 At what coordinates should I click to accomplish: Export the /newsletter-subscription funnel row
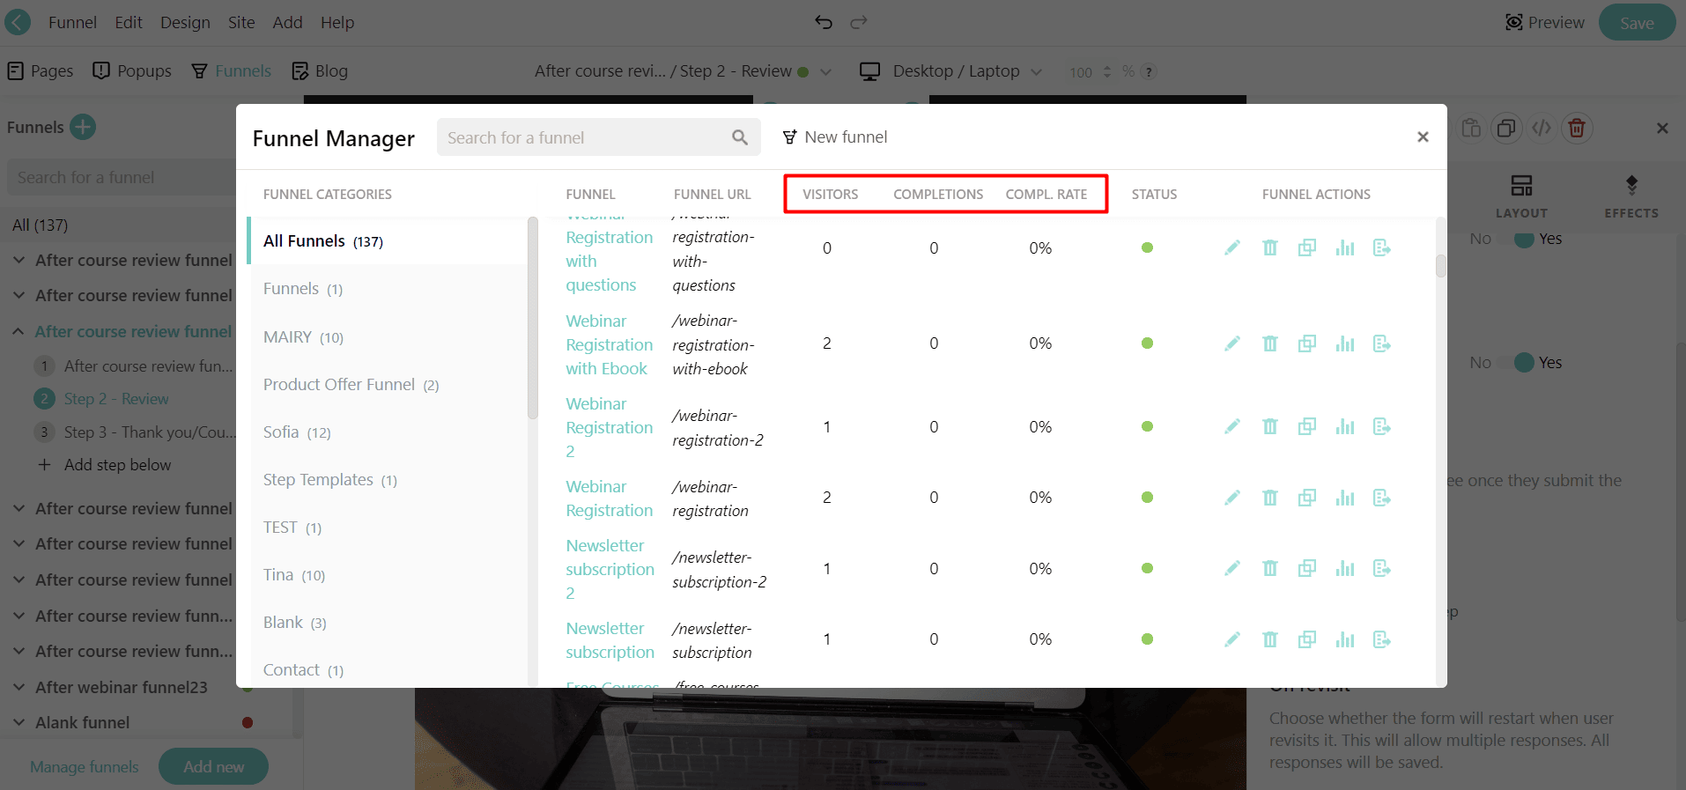1382,639
